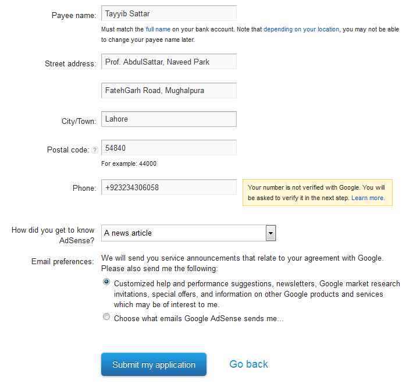Click the postal code help question-mark icon
413x384 pixels.
95,150
